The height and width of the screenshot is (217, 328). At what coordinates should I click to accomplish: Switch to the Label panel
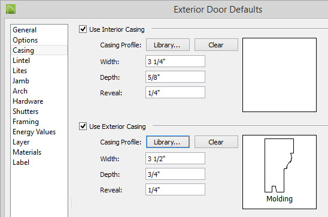pos(39,162)
